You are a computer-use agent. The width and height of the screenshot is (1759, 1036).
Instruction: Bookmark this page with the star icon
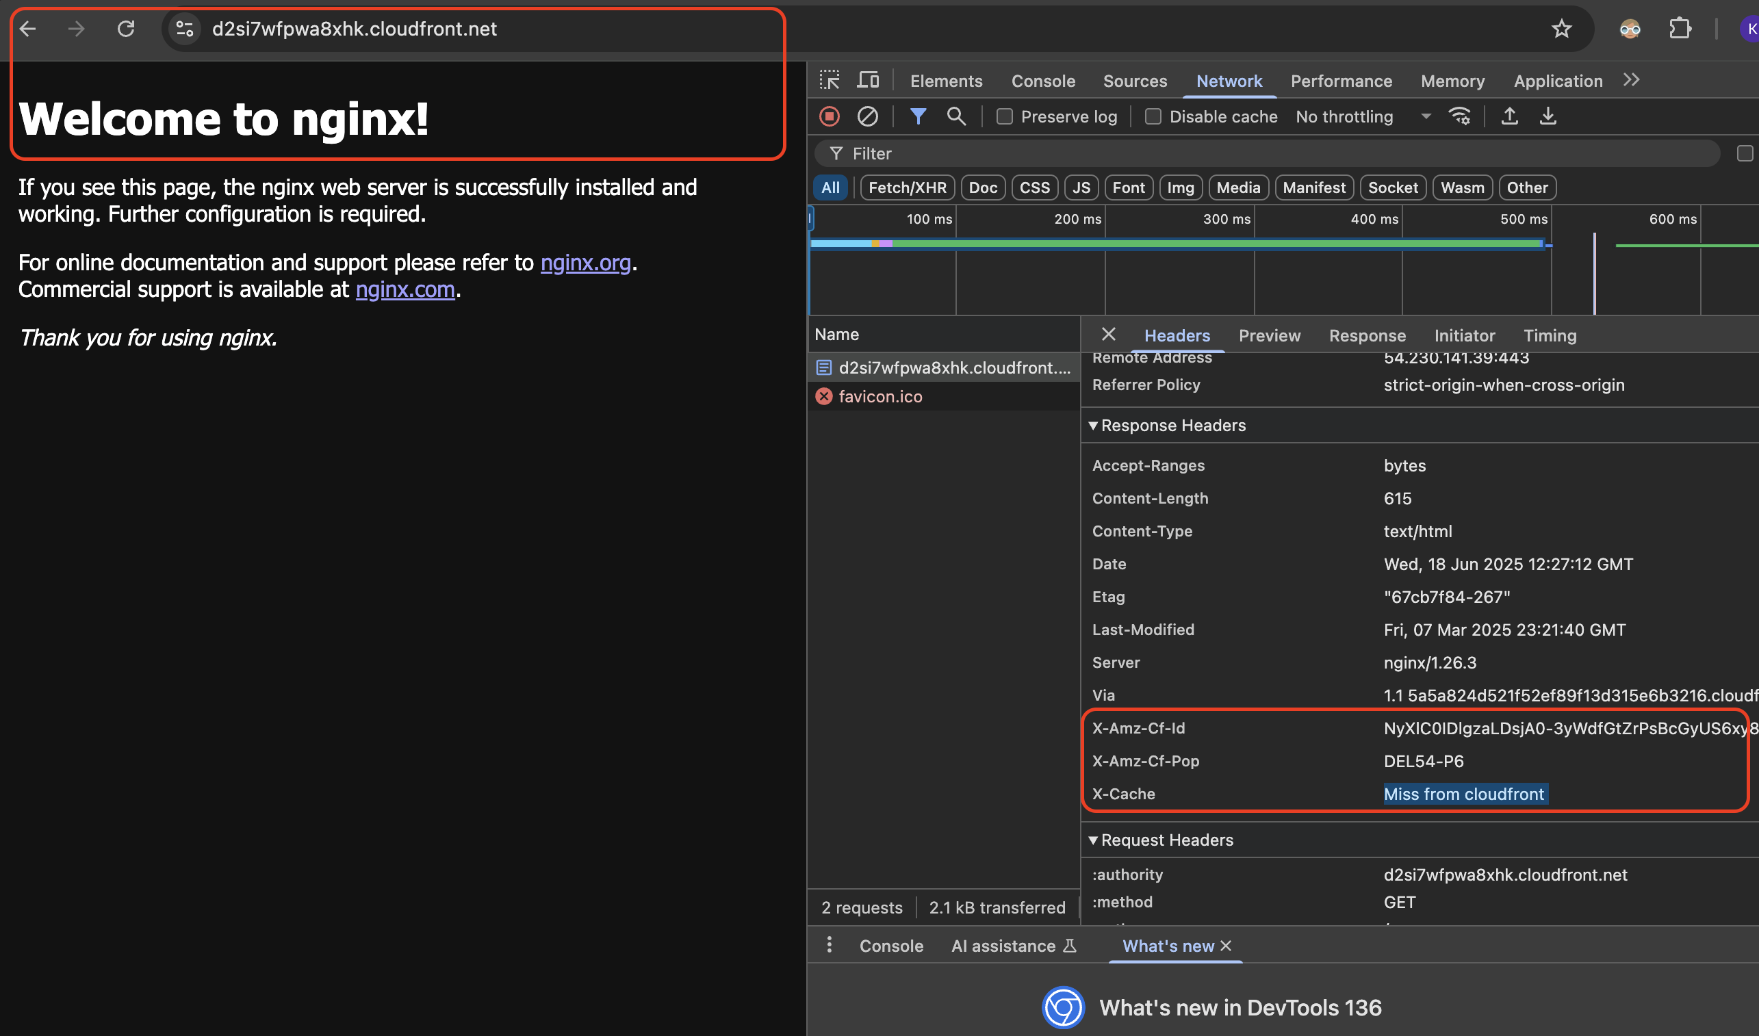[x=1561, y=29]
